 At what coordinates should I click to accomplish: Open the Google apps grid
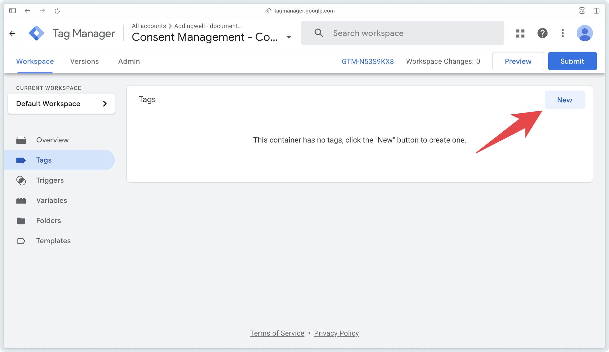(520, 33)
